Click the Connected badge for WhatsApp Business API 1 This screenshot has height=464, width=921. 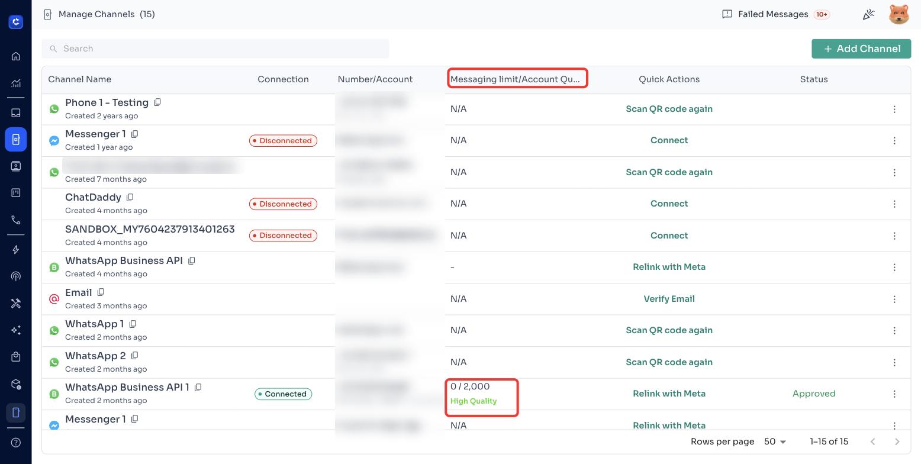pyautogui.click(x=283, y=394)
